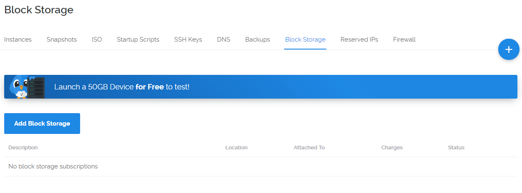
Task: Open the Instances tab
Action: [18, 40]
